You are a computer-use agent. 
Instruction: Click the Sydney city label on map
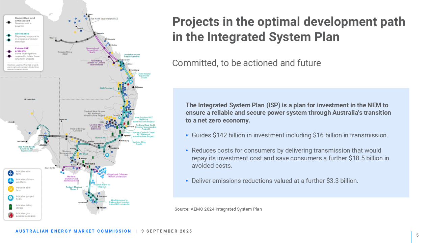127,135
